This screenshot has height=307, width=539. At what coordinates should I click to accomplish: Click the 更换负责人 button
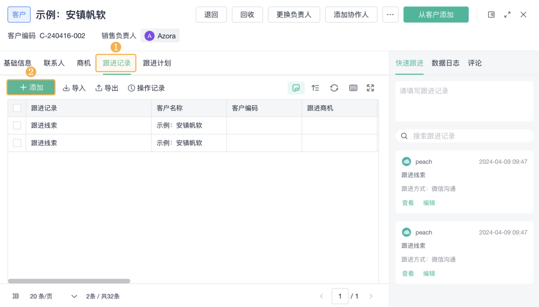[x=294, y=15]
